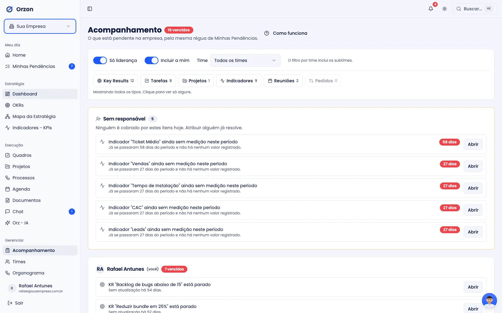The image size is (502, 313).
Task: Click the Agenda calendar icon in sidebar
Action: [x=8, y=189]
